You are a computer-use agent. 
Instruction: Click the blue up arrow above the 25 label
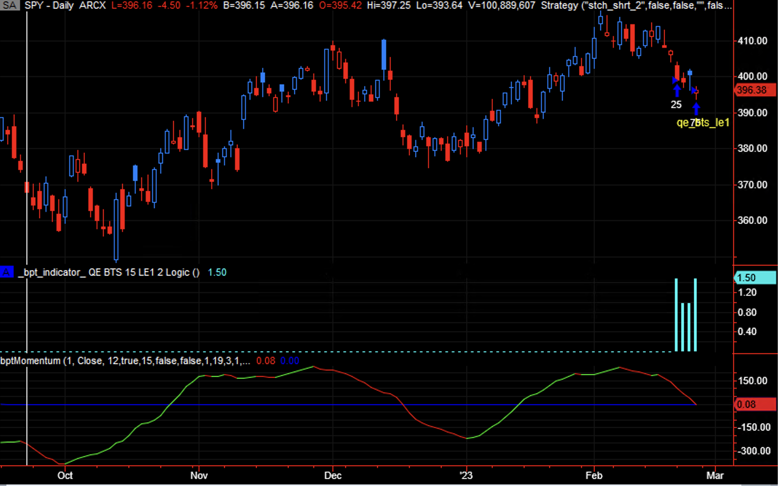pos(677,90)
